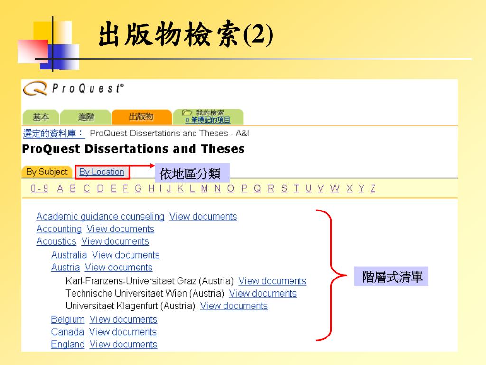The width and height of the screenshot is (486, 365).
Task: Open the Australia location link
Action: tap(69, 255)
